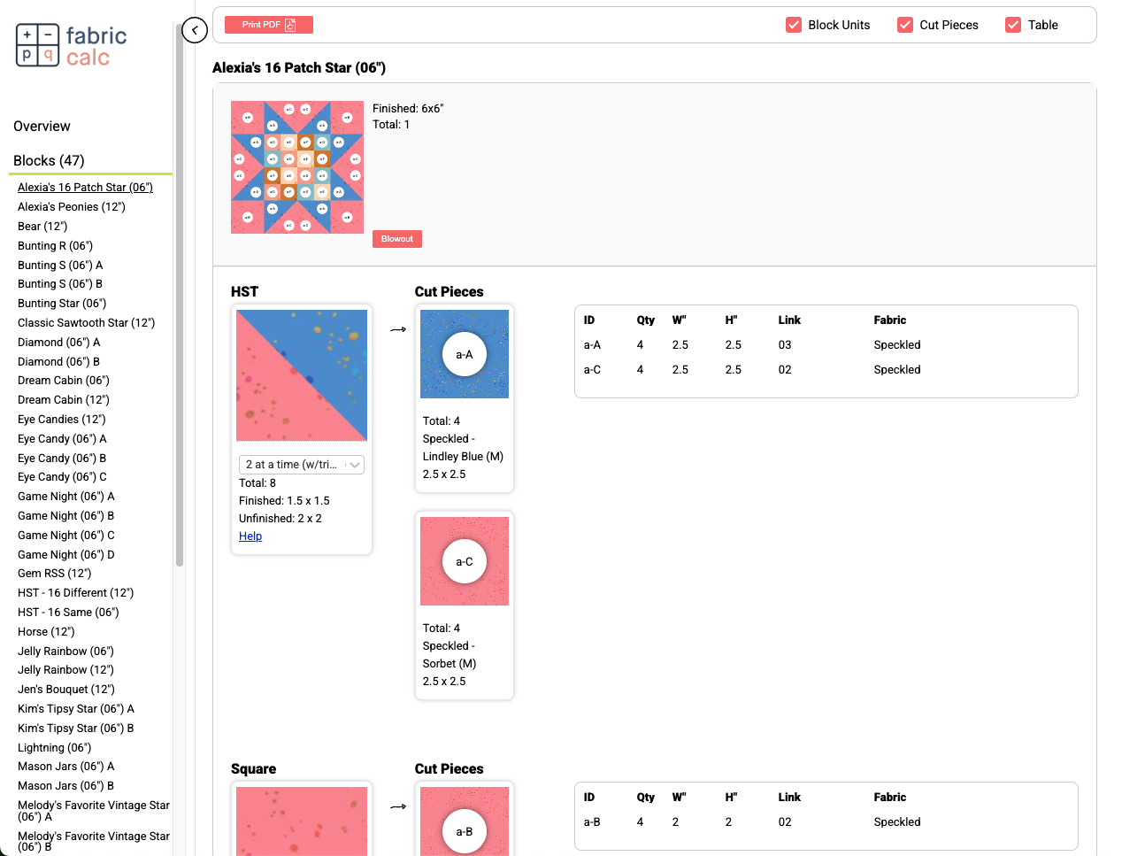This screenshot has width=1122, height=856.
Task: Click the arrow next to the Square unit
Action: (398, 806)
